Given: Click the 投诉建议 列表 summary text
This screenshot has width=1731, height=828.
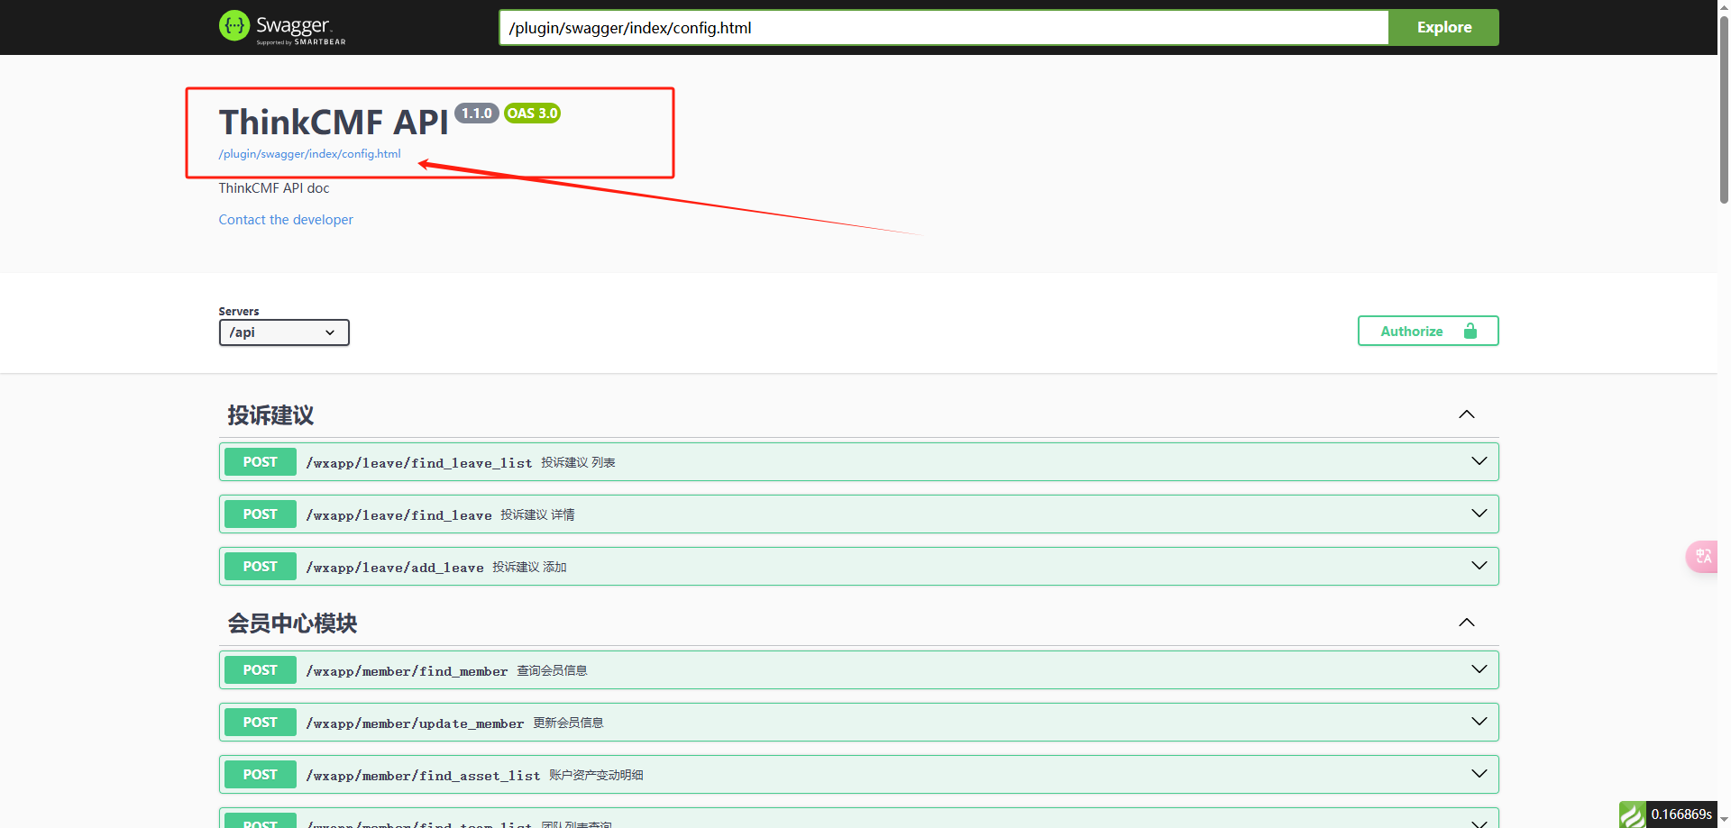Looking at the screenshot, I should (578, 462).
